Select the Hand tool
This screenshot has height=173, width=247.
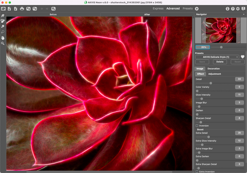click(3, 38)
